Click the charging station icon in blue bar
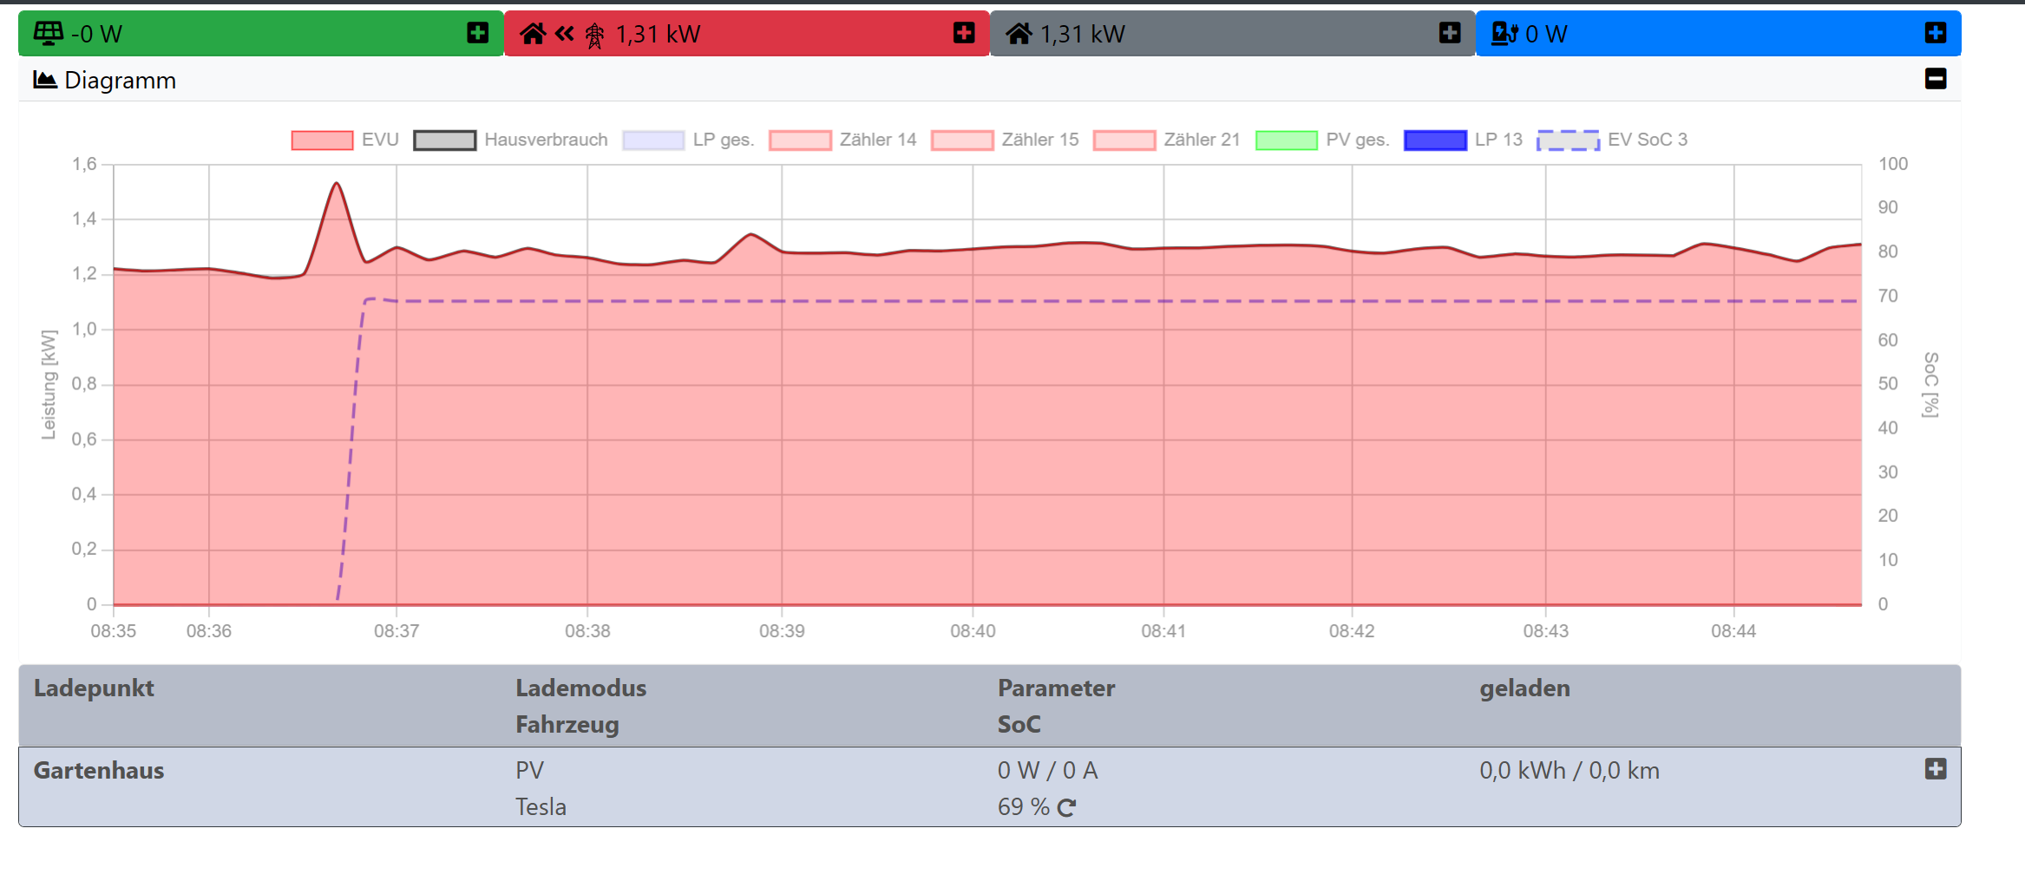2025x874 pixels. (1504, 34)
